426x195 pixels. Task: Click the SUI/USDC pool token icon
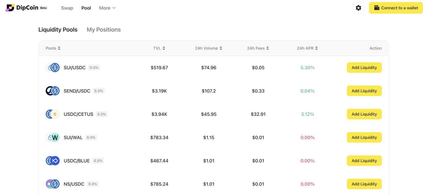tap(53, 68)
